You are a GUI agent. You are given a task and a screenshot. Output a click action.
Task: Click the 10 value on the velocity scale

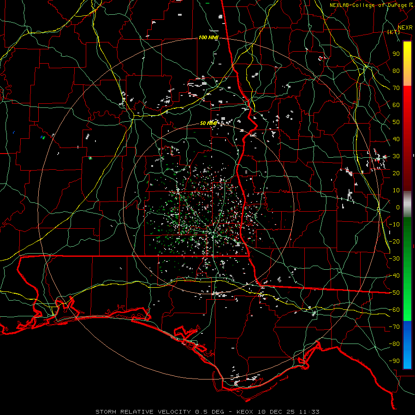[396, 190]
